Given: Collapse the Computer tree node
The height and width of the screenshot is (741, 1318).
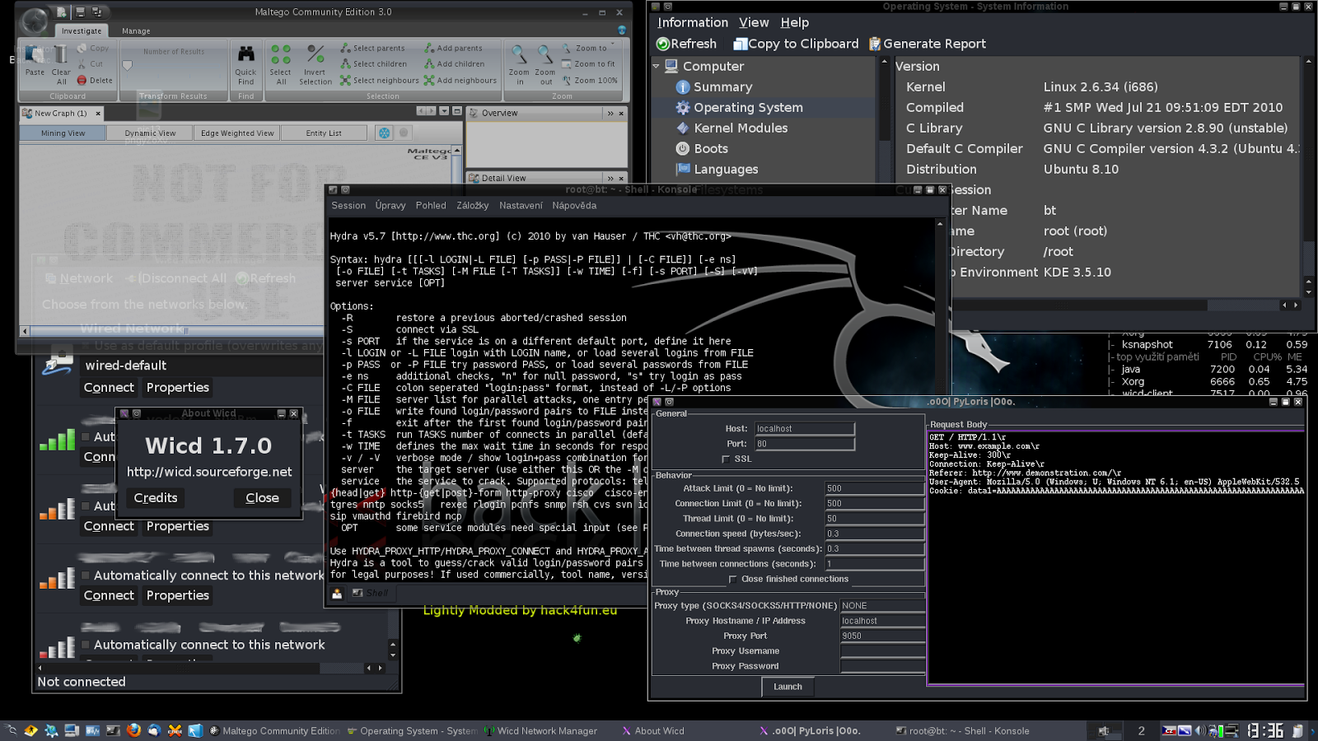Looking at the screenshot, I should tap(655, 66).
